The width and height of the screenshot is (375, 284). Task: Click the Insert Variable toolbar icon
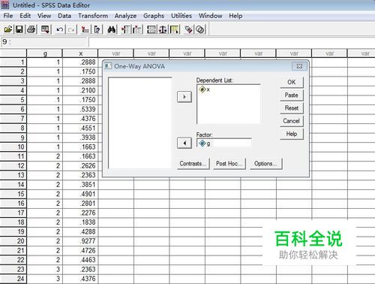[x=137, y=29]
